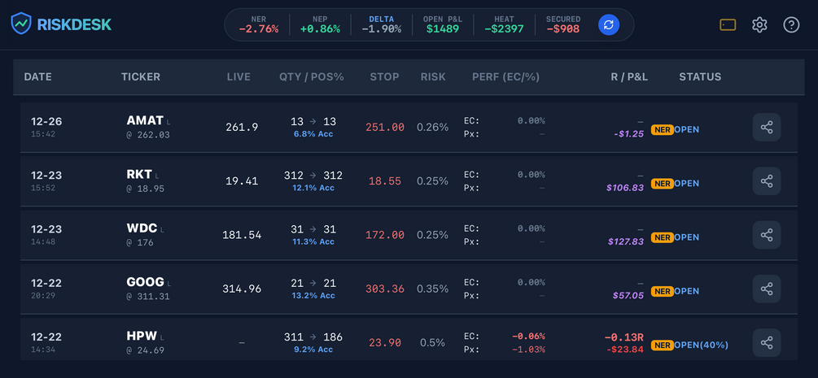Viewport: 818px width, 378px height.
Task: Click the SECURED -$908 stat
Action: coord(563,24)
